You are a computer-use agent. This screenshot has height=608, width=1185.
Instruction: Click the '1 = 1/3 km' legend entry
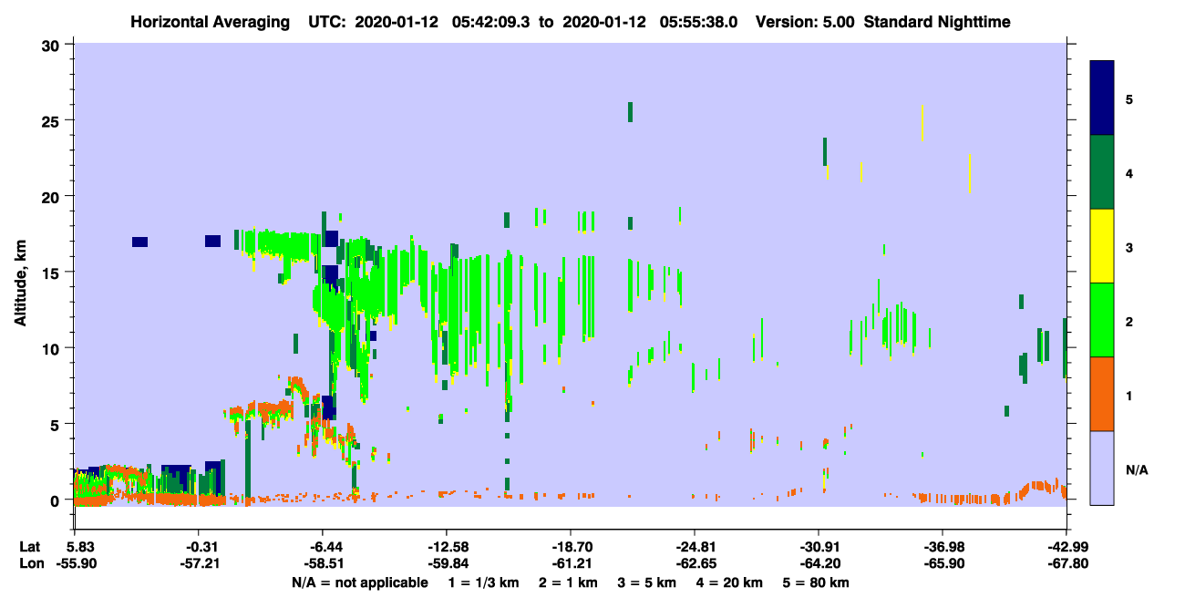[482, 582]
